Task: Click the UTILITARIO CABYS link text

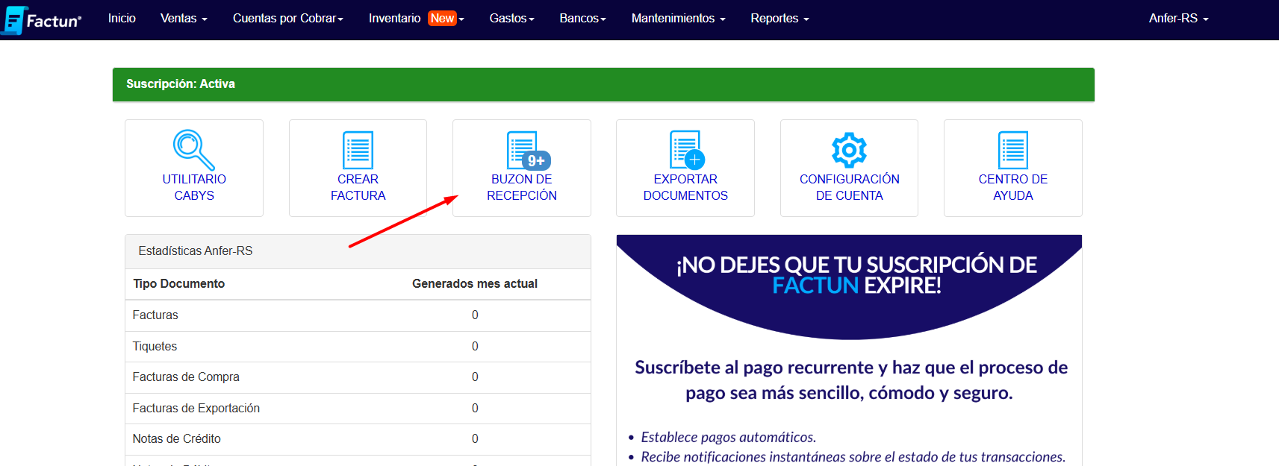Action: 194,187
